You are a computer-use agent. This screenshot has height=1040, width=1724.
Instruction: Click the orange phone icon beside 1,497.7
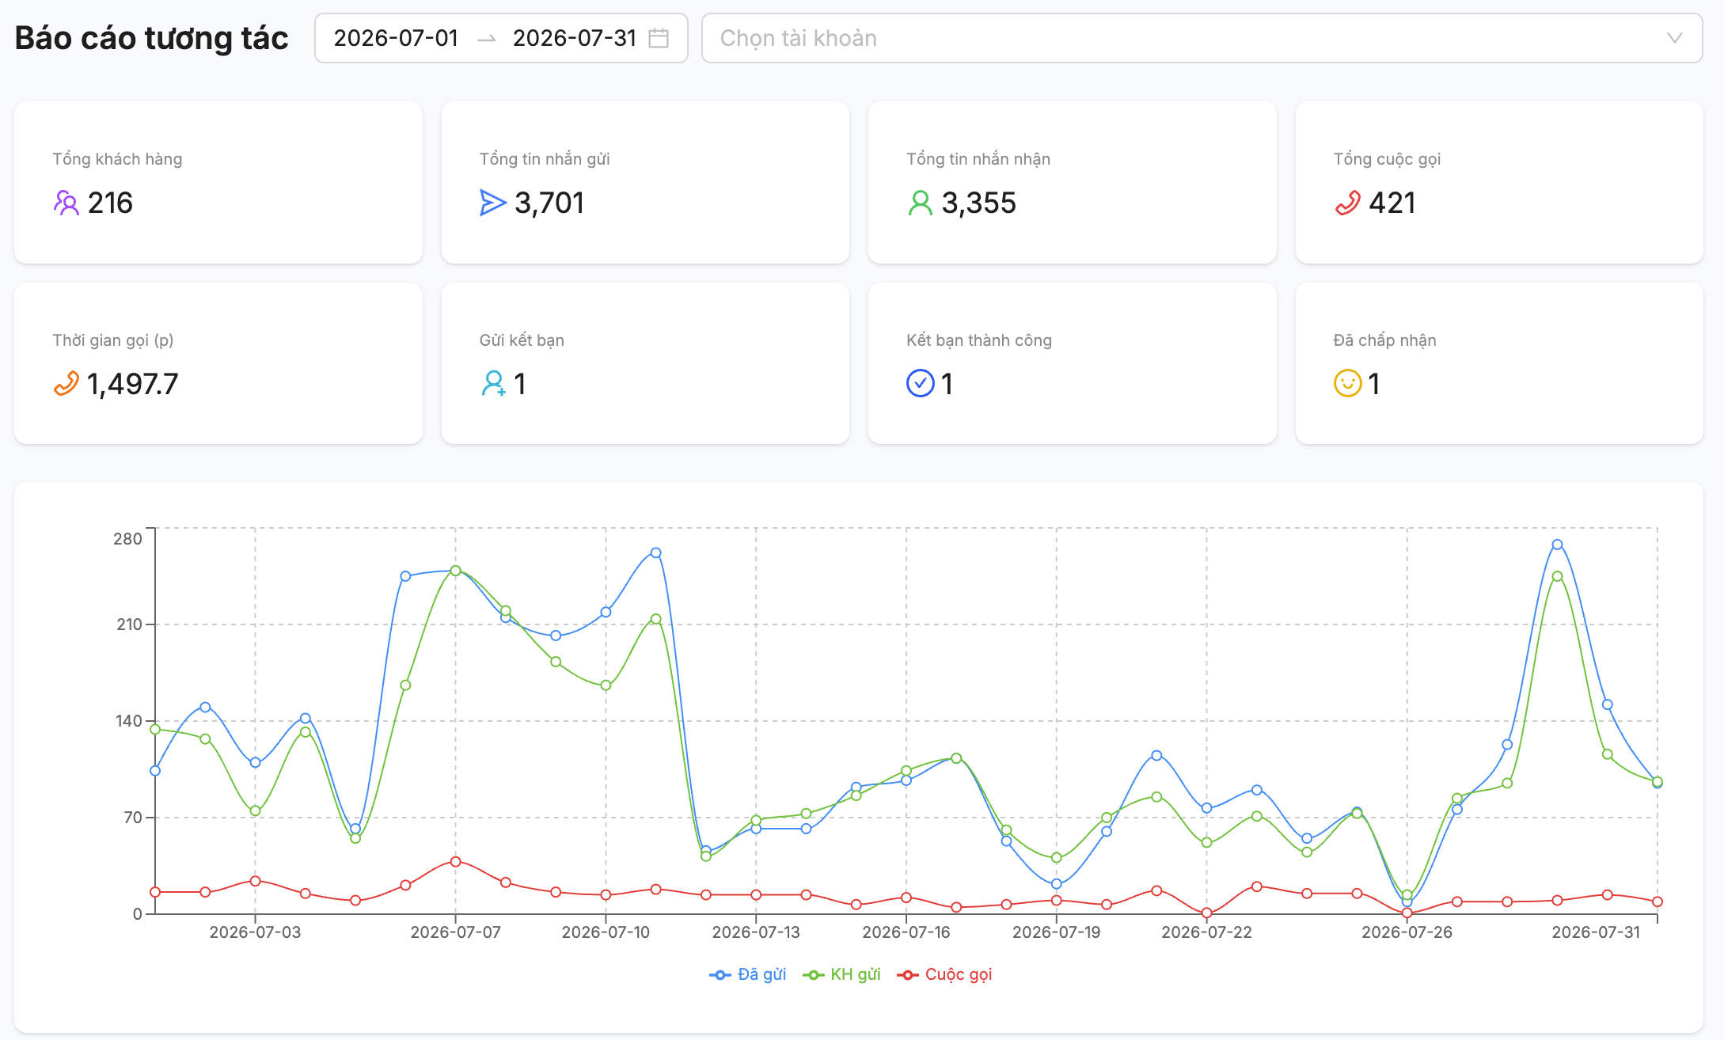click(66, 384)
